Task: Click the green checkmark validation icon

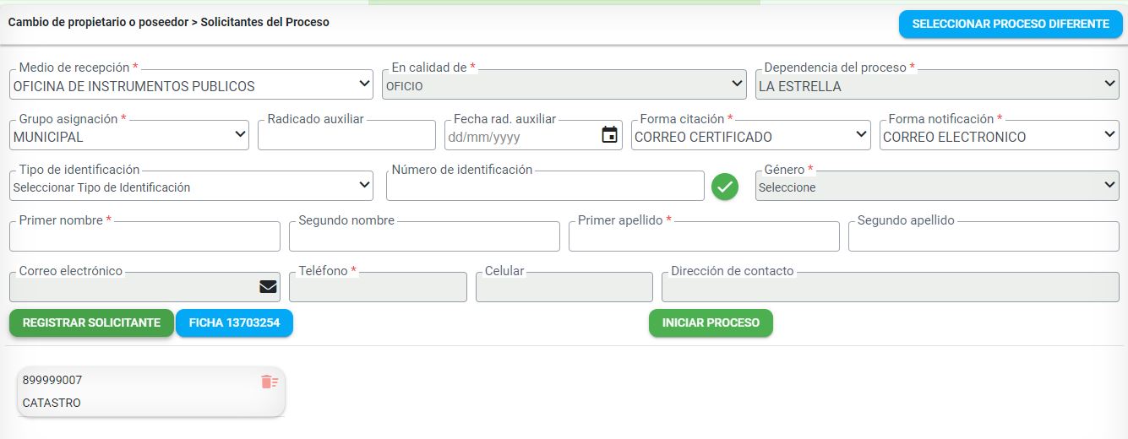Action: pyautogui.click(x=725, y=186)
